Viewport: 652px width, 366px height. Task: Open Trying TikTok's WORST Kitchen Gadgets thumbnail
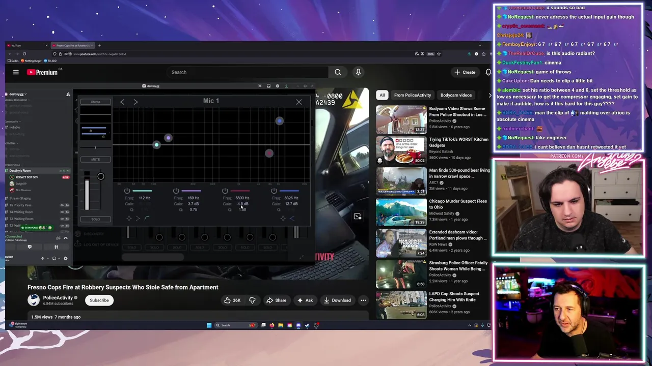tap(401, 150)
